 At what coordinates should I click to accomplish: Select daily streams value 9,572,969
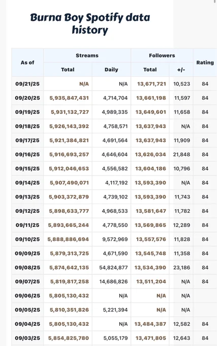[115, 239]
